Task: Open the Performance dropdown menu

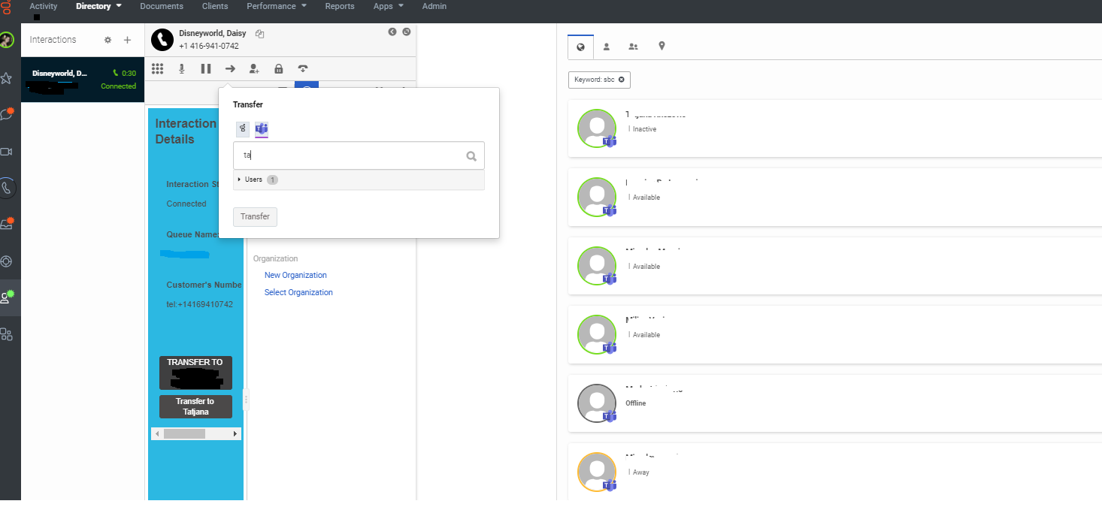Action: point(277,6)
